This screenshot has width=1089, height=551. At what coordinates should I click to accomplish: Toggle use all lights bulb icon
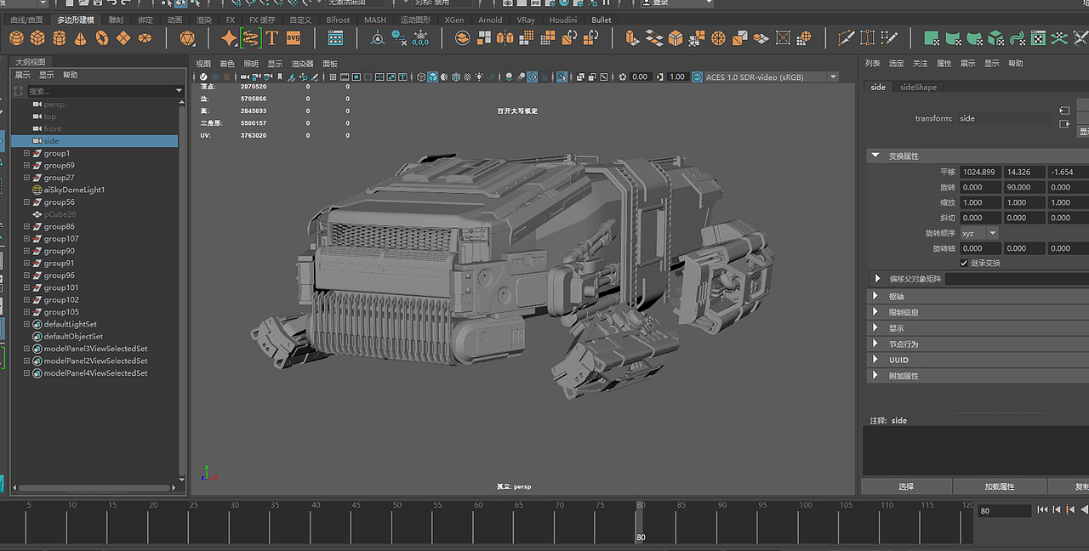coord(481,77)
